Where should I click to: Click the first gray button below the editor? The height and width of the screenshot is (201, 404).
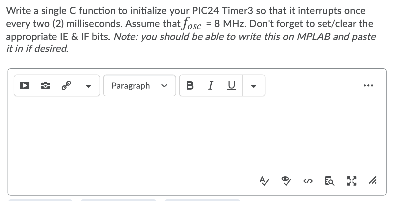41,200
